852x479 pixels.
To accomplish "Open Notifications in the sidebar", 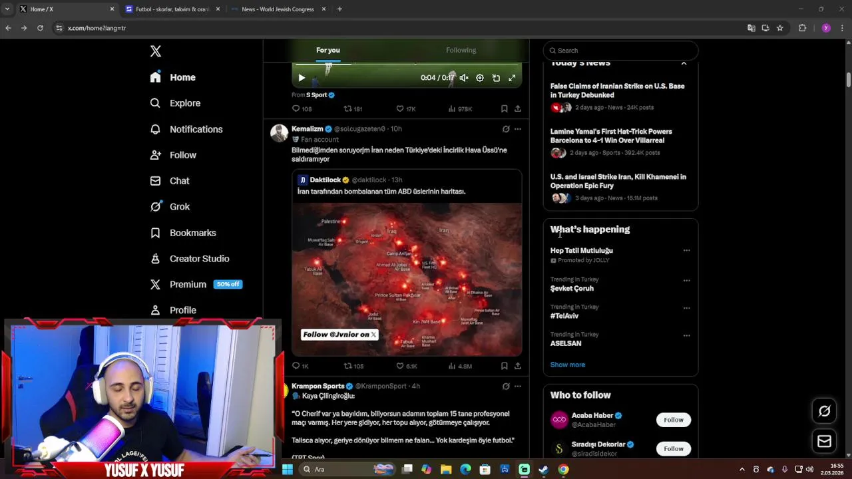I will pyautogui.click(x=186, y=129).
